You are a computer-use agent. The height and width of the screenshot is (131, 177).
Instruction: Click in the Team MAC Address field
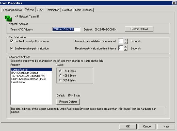click(66, 29)
